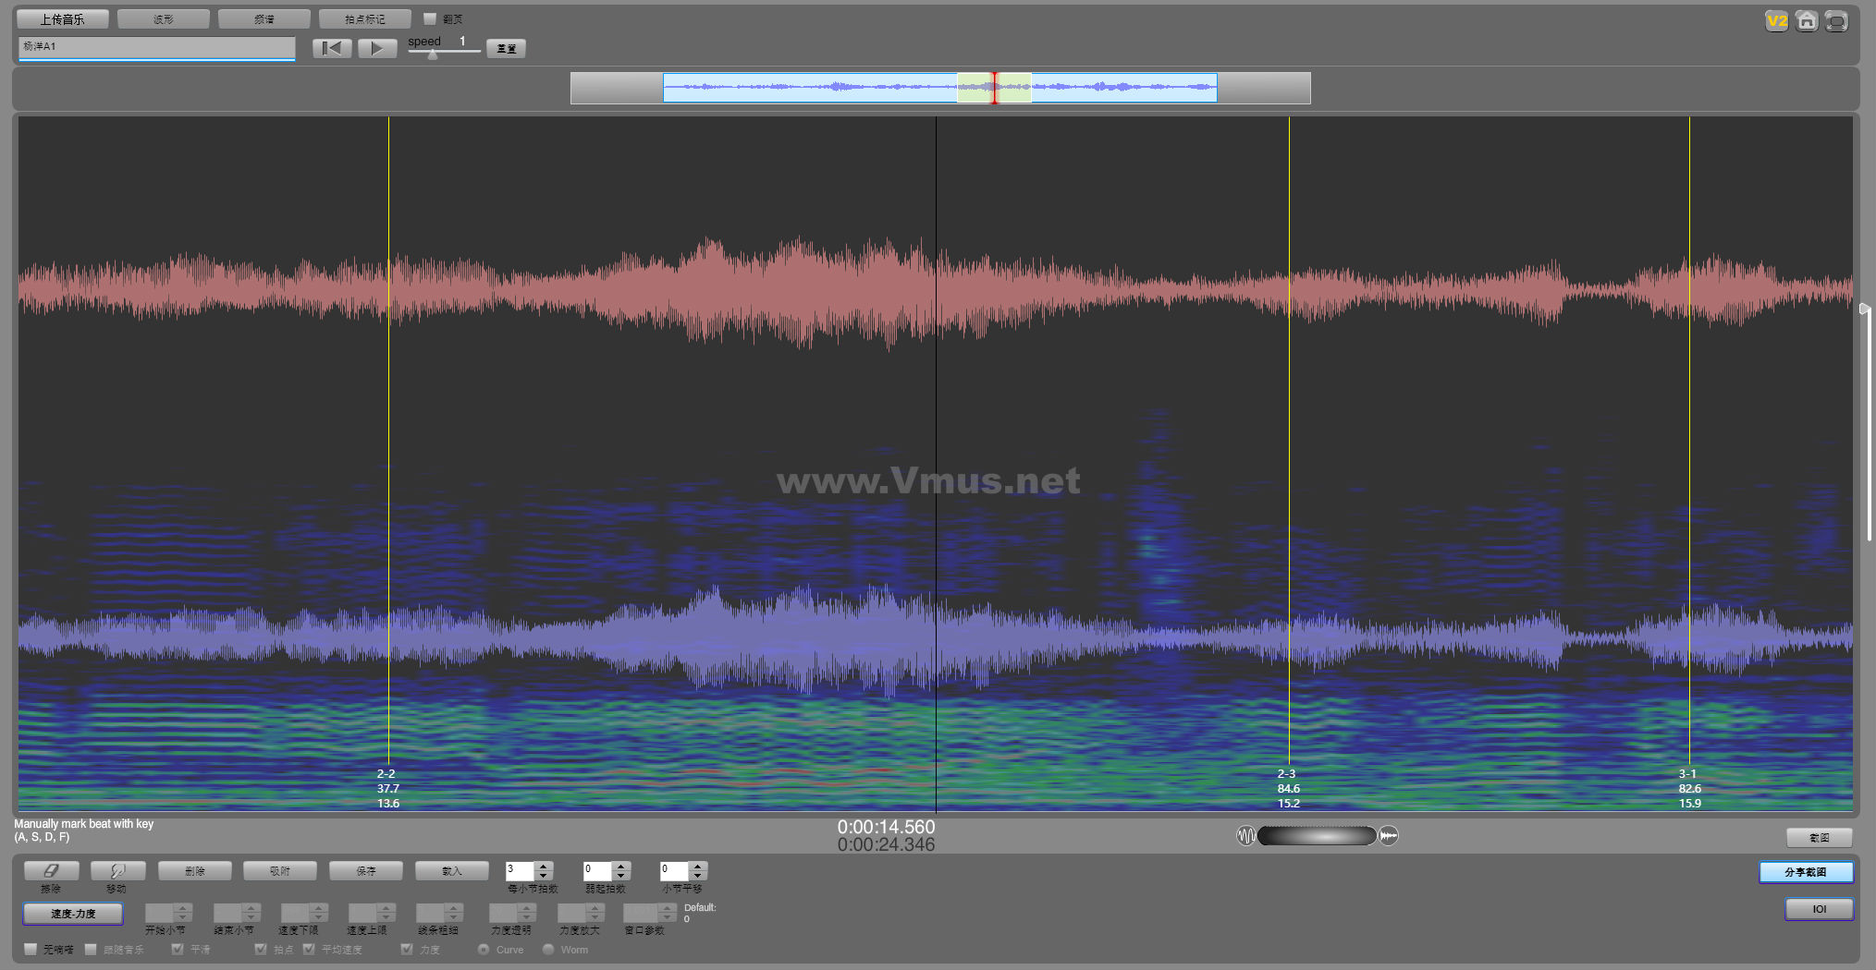Click the 分享截图 share screenshot button

(1805, 872)
